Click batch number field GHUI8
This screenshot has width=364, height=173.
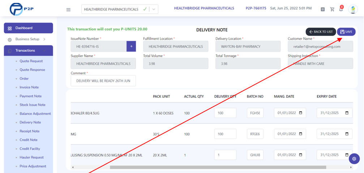coord(255,155)
